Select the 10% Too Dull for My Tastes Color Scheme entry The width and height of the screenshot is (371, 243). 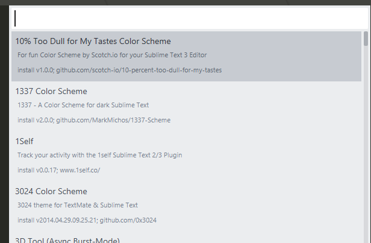pyautogui.click(x=93, y=42)
